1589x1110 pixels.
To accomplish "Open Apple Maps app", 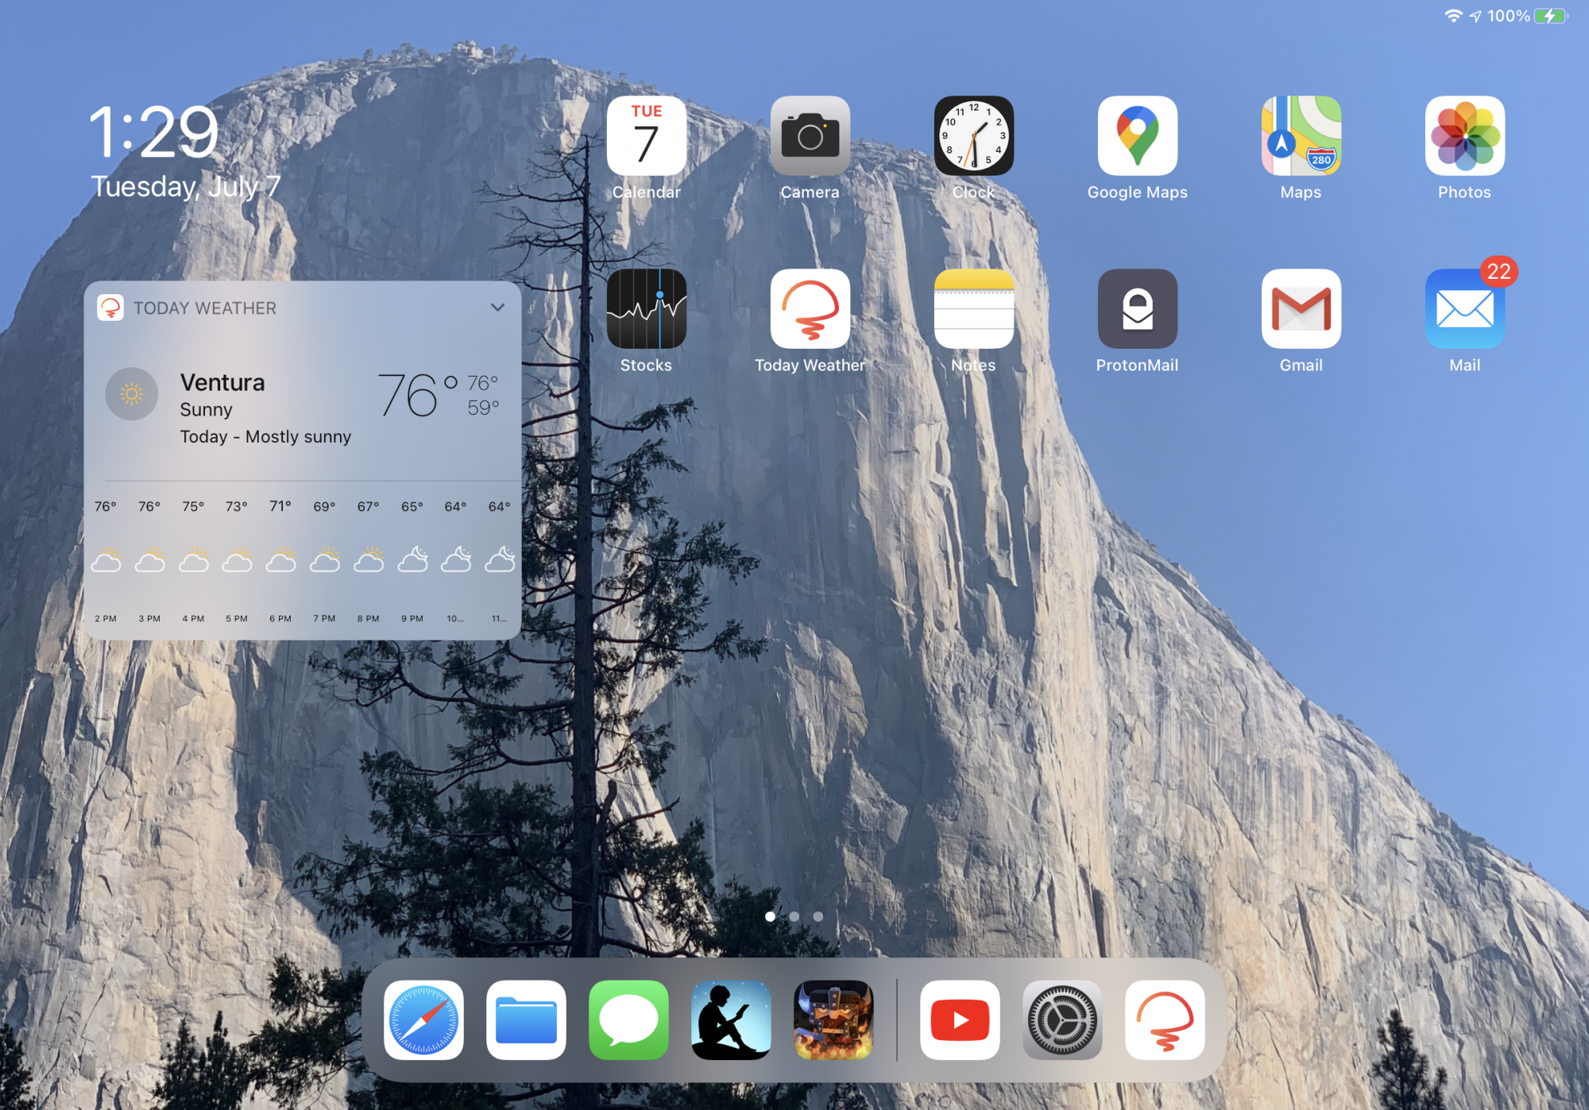I will pyautogui.click(x=1301, y=136).
